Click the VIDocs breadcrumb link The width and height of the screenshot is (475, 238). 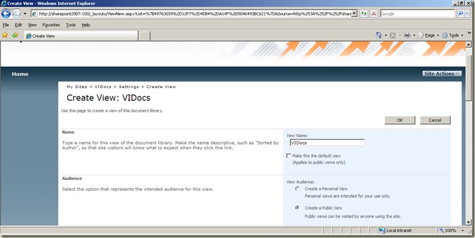tap(103, 87)
